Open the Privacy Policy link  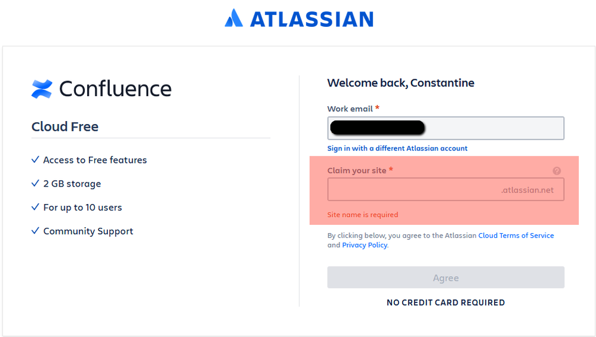pos(365,245)
